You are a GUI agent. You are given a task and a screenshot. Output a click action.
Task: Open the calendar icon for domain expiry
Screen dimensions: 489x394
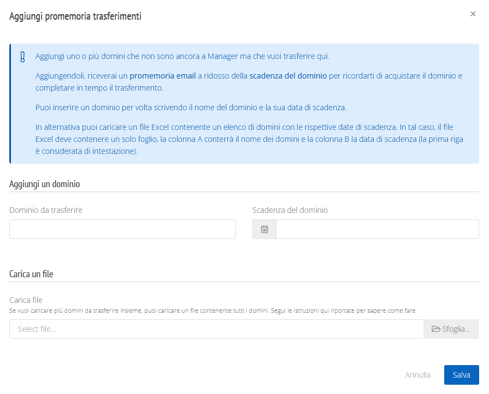tap(264, 229)
